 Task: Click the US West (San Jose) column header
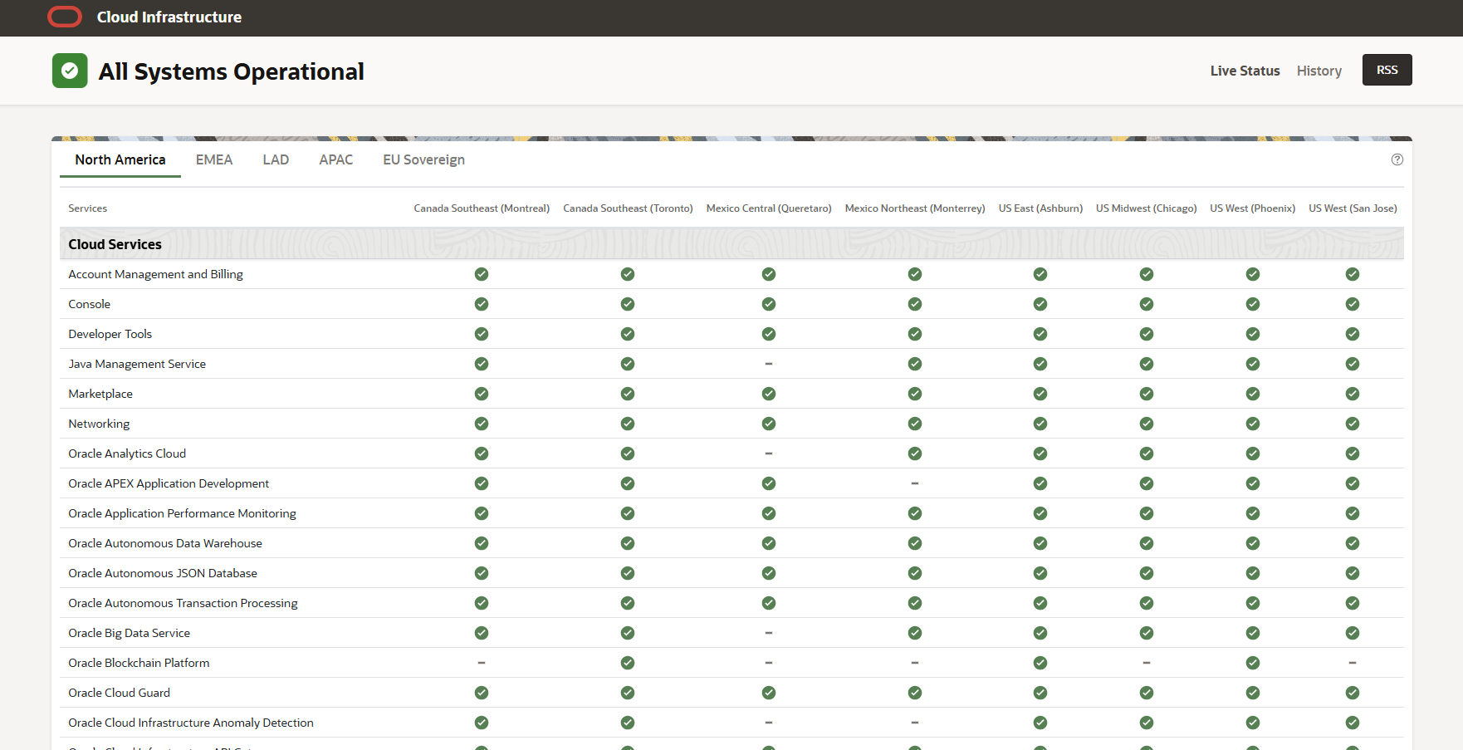point(1353,208)
